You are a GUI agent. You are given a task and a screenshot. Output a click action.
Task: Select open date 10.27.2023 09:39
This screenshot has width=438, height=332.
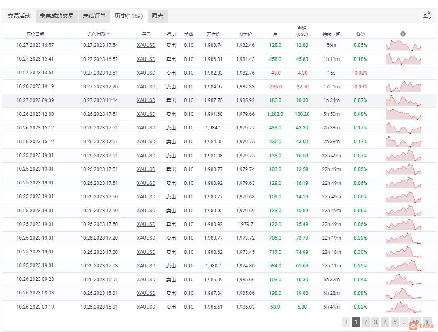tap(35, 100)
